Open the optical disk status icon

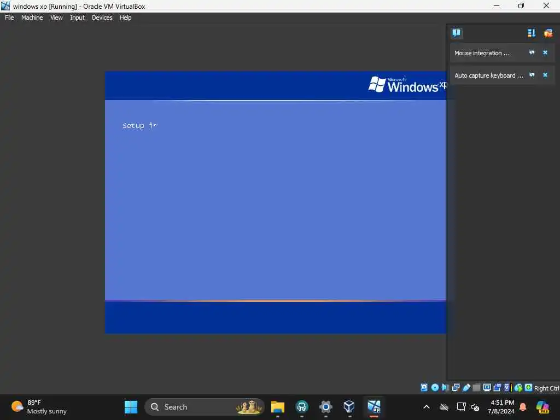pyautogui.click(x=435, y=388)
